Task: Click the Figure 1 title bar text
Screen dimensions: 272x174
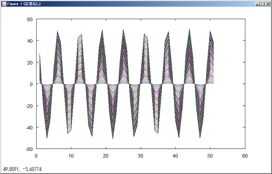Action: coord(24,4)
